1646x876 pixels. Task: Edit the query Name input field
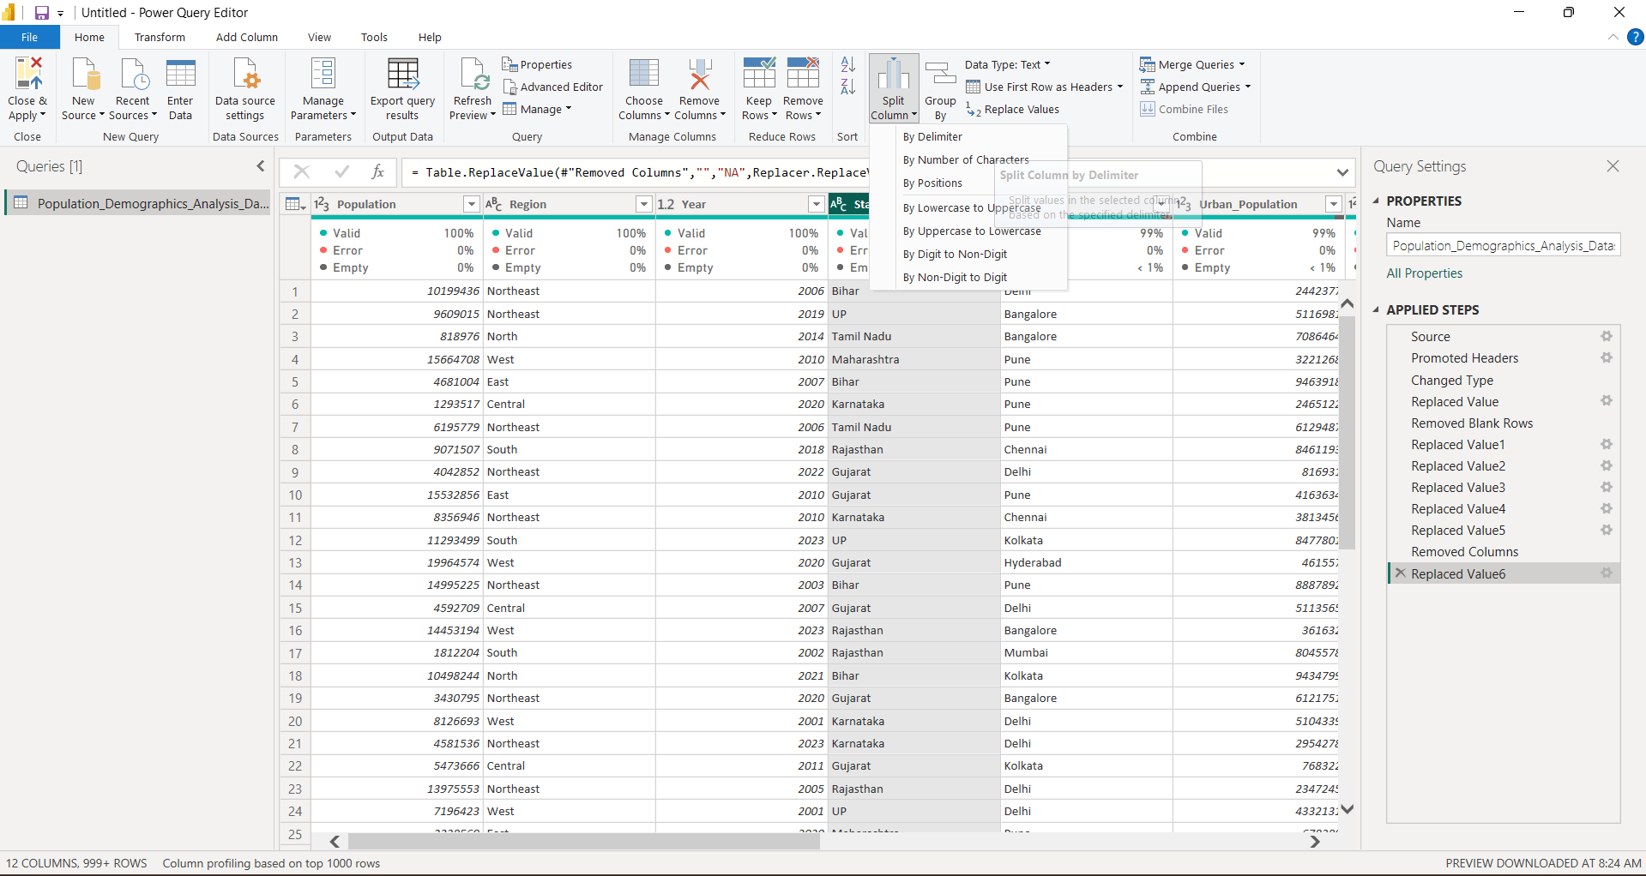[1503, 245]
